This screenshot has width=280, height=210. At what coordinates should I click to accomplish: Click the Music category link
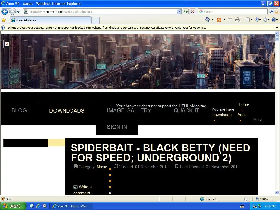[x=102, y=167]
